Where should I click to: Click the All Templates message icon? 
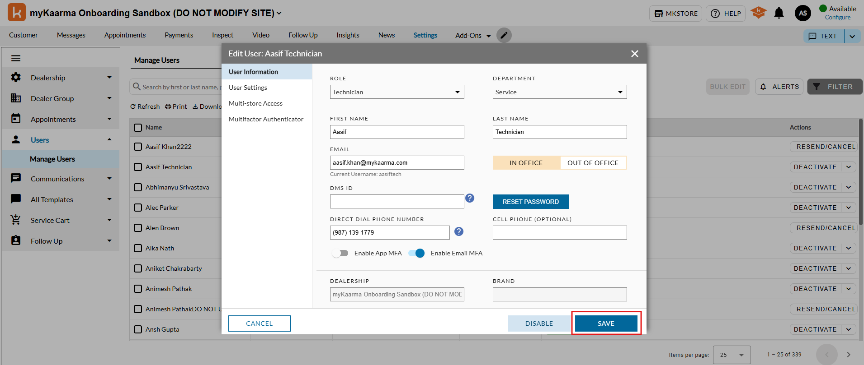16,199
